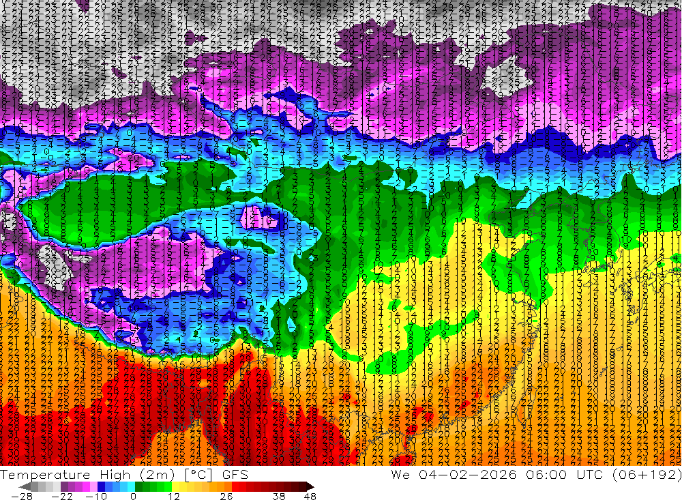682x500 pixels.
Task: Click the gray left arrow of the color scale
Action: tap(25, 486)
